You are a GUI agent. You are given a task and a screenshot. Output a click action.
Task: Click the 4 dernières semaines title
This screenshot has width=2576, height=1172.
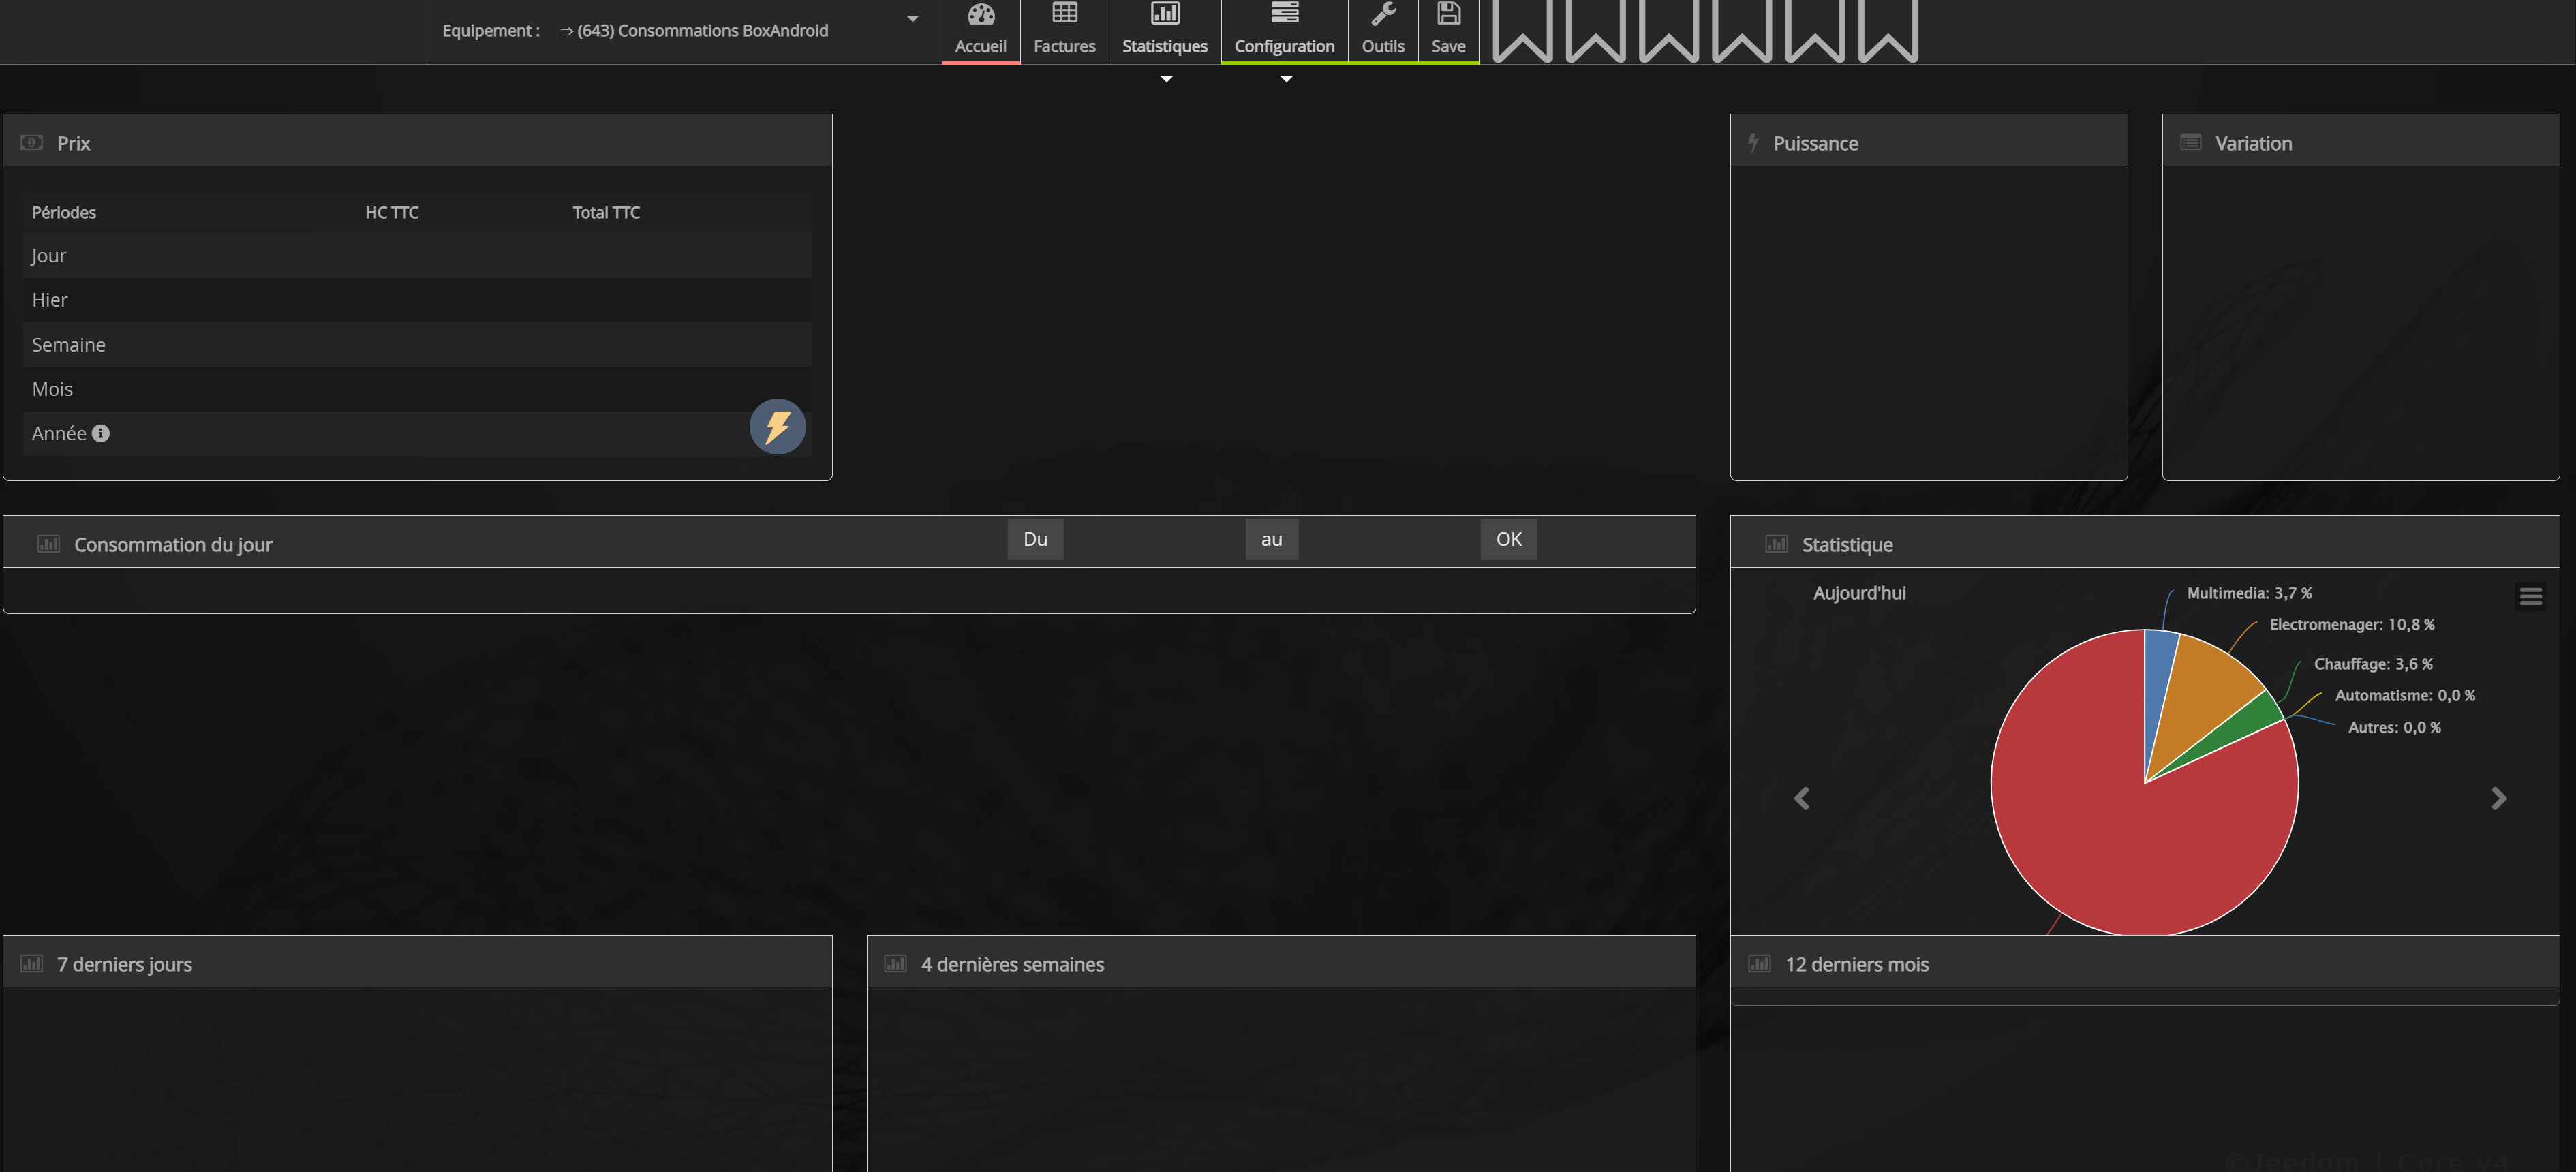pos(1012,964)
